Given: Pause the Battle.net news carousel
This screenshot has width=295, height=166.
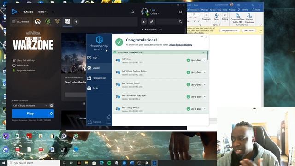Looking at the screenshot, I should pos(84,103).
